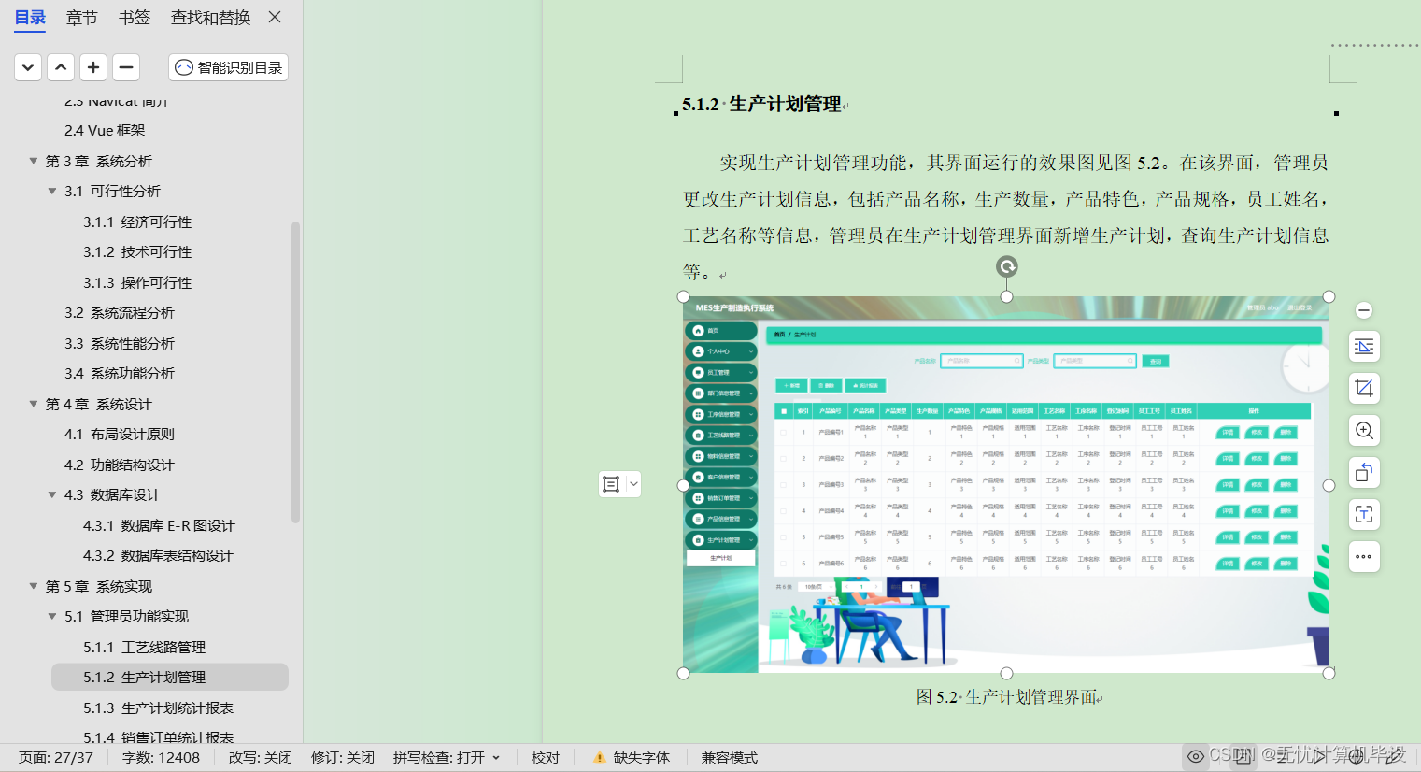Open the layout options dropdown beside the image
1421x772 pixels.
(x=632, y=483)
